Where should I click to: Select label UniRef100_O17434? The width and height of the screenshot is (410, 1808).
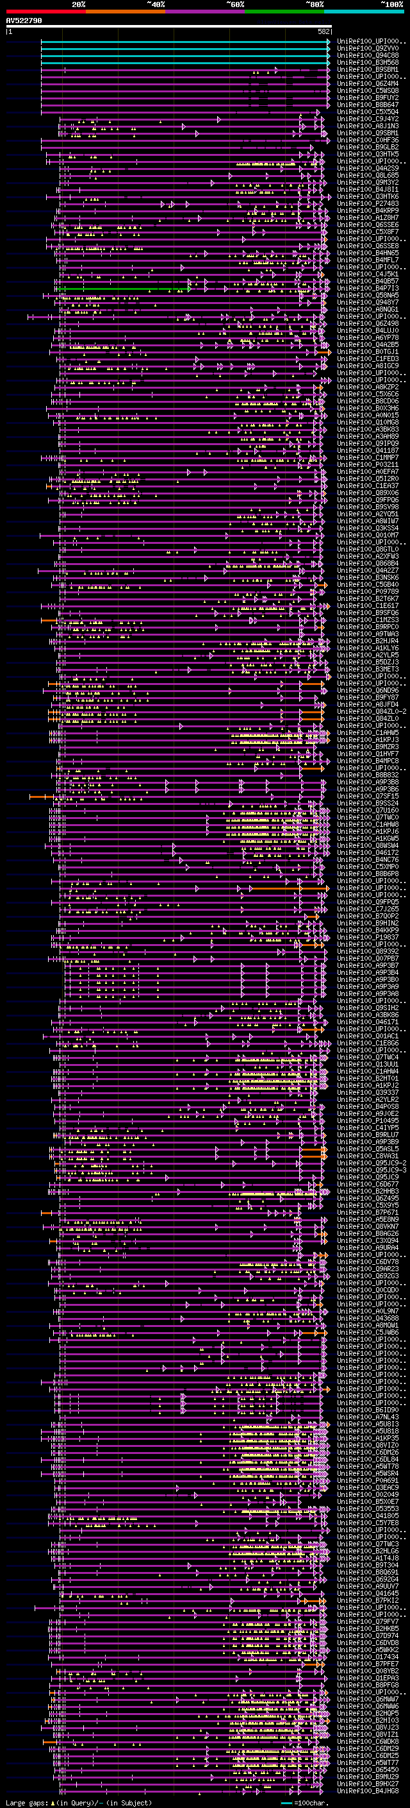[368, 1657]
